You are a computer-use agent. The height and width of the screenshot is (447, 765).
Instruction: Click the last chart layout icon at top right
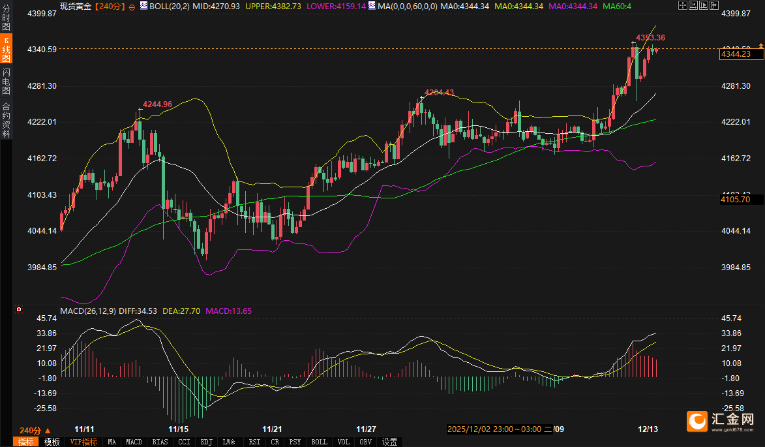click(x=715, y=5)
